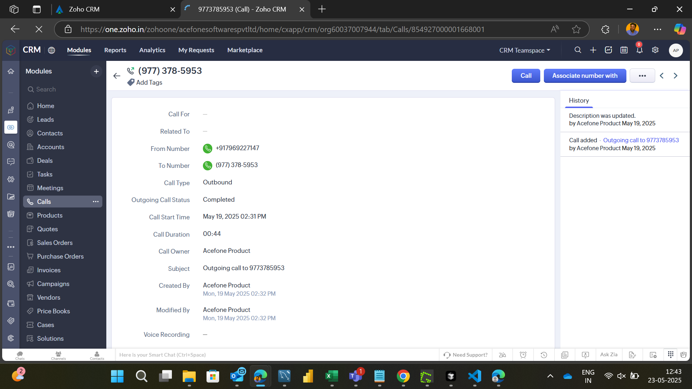Click the green phone icon beside From Number
Viewport: 692px width, 389px height.
pos(208,148)
